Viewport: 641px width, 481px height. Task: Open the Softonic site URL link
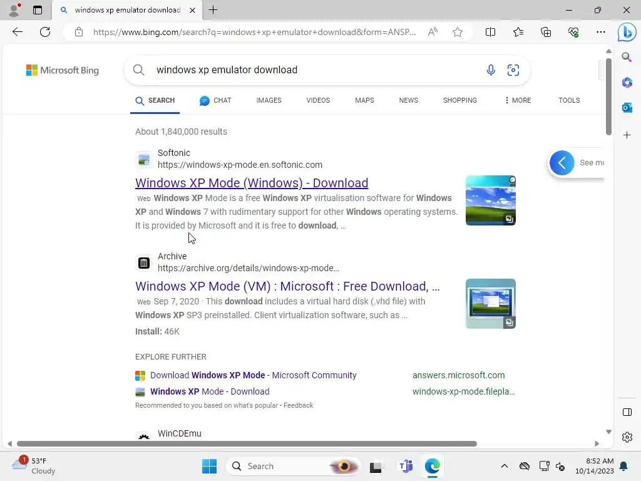[240, 165]
